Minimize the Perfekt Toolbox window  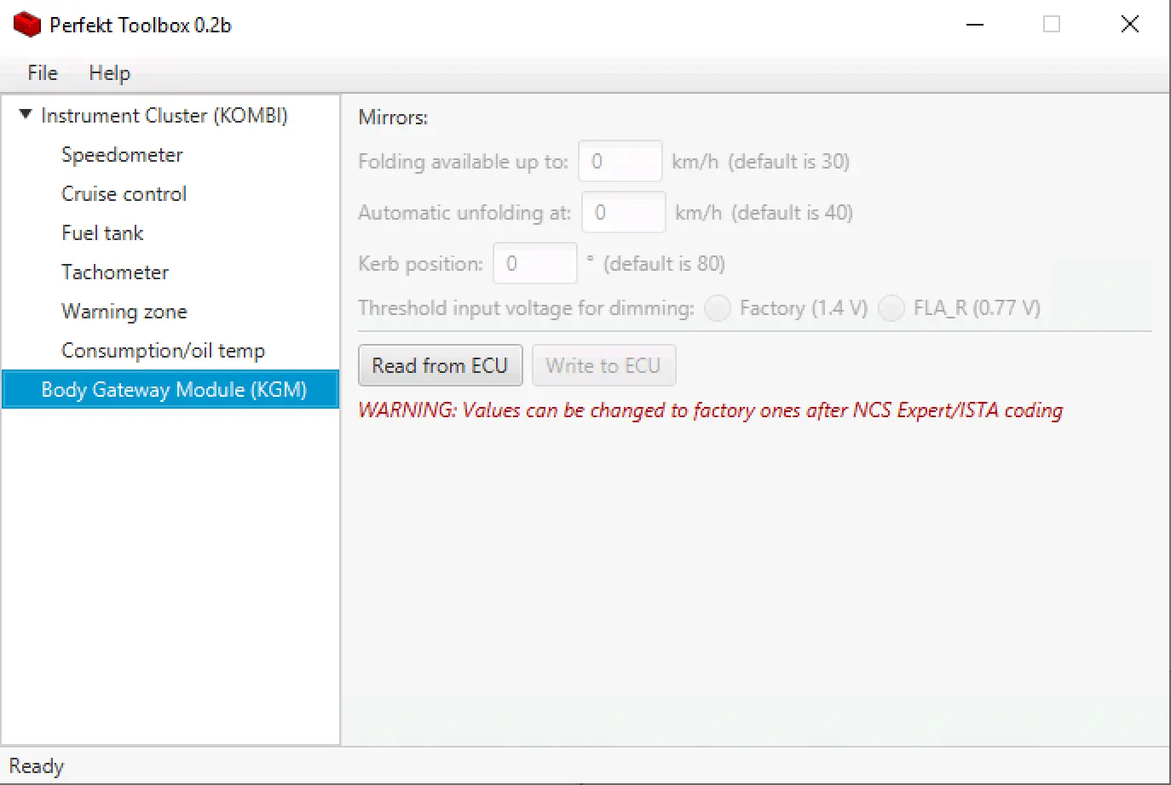(975, 25)
